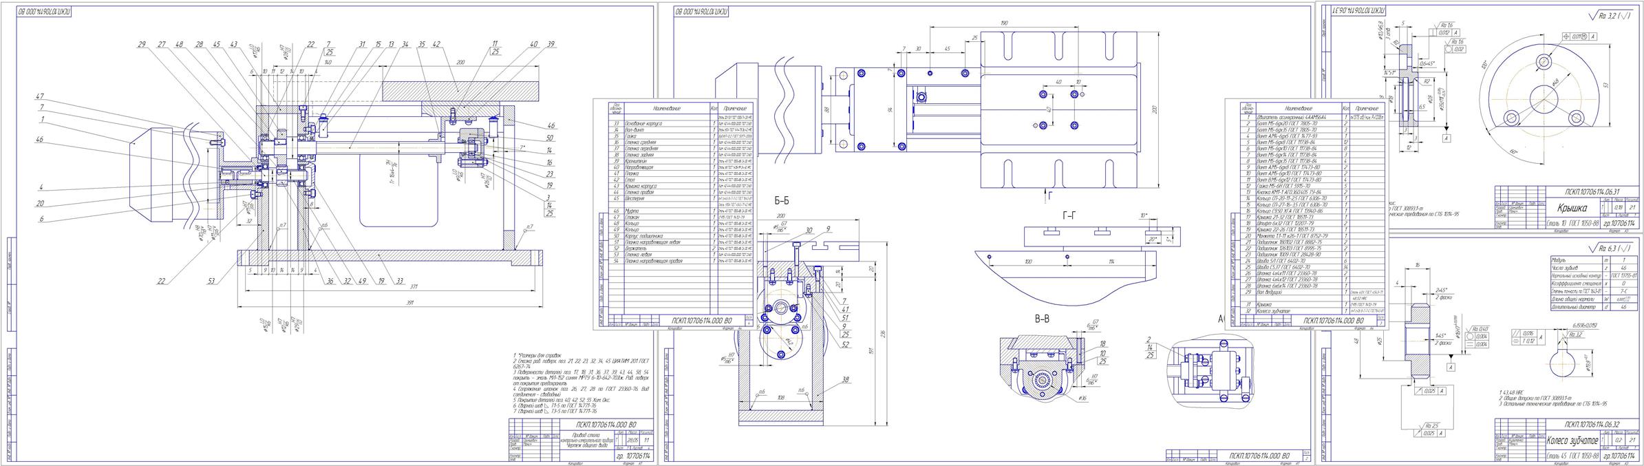Click row 'Вал-винт' in specification
This screenshot has height=466, width=1644.
pos(681,129)
